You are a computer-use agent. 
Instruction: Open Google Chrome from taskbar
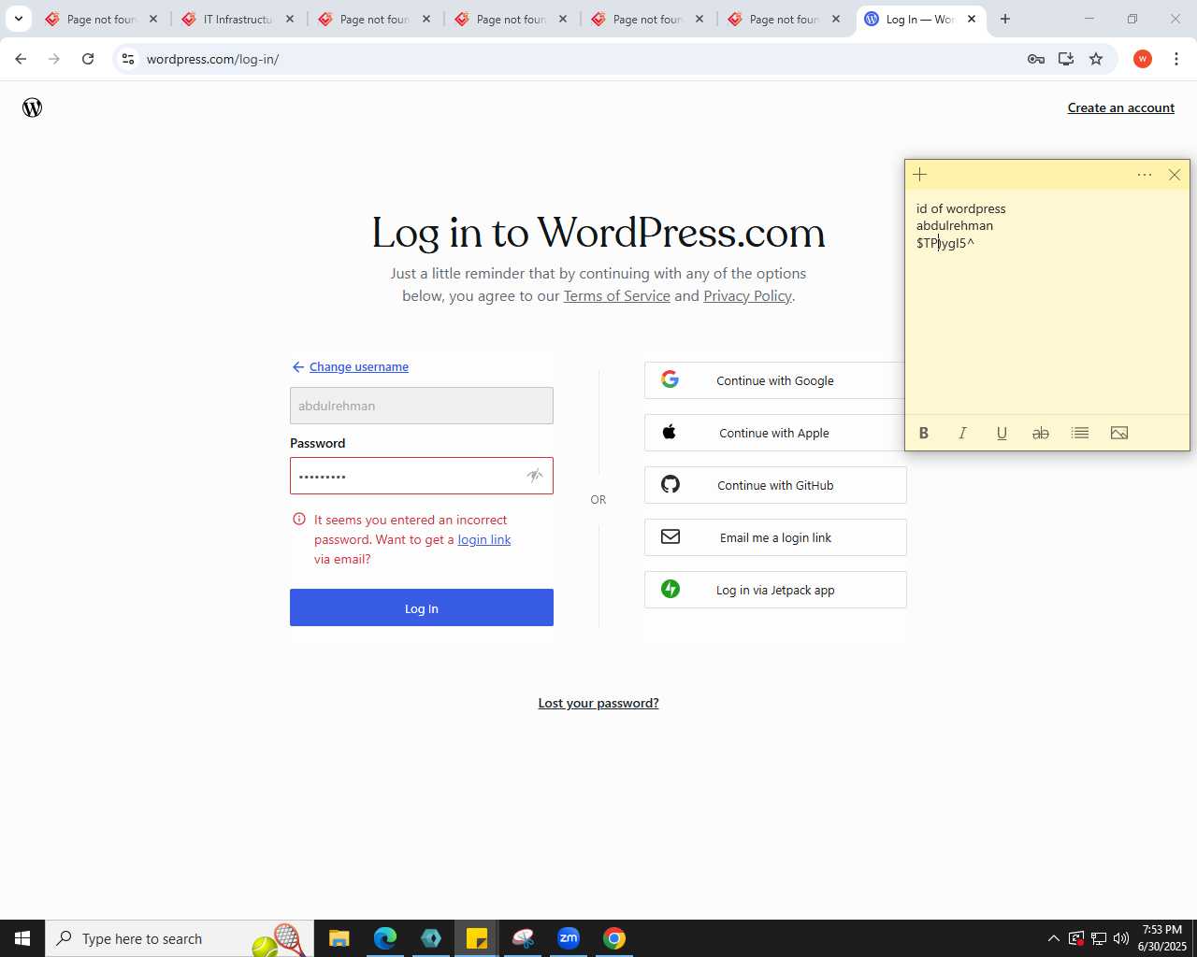tap(614, 938)
